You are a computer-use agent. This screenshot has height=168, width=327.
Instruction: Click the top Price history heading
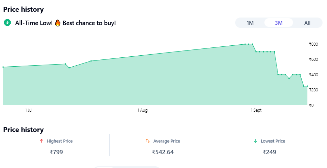point(23,10)
